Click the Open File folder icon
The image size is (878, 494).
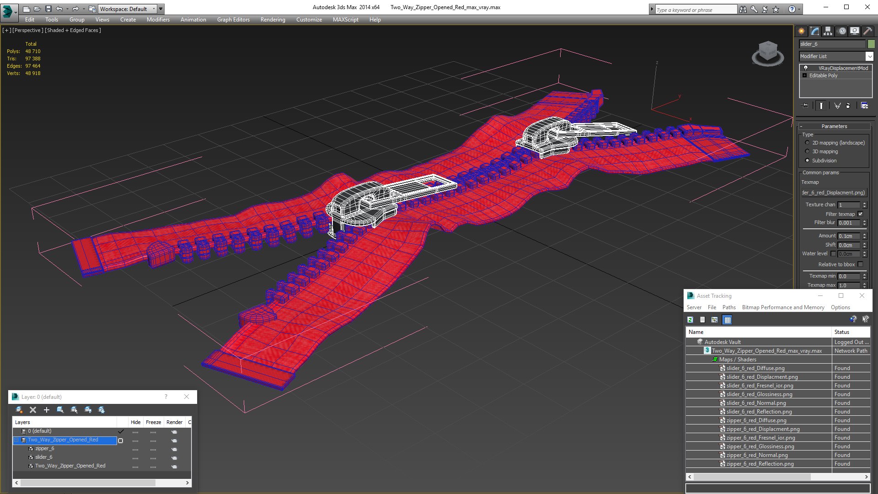tap(37, 9)
